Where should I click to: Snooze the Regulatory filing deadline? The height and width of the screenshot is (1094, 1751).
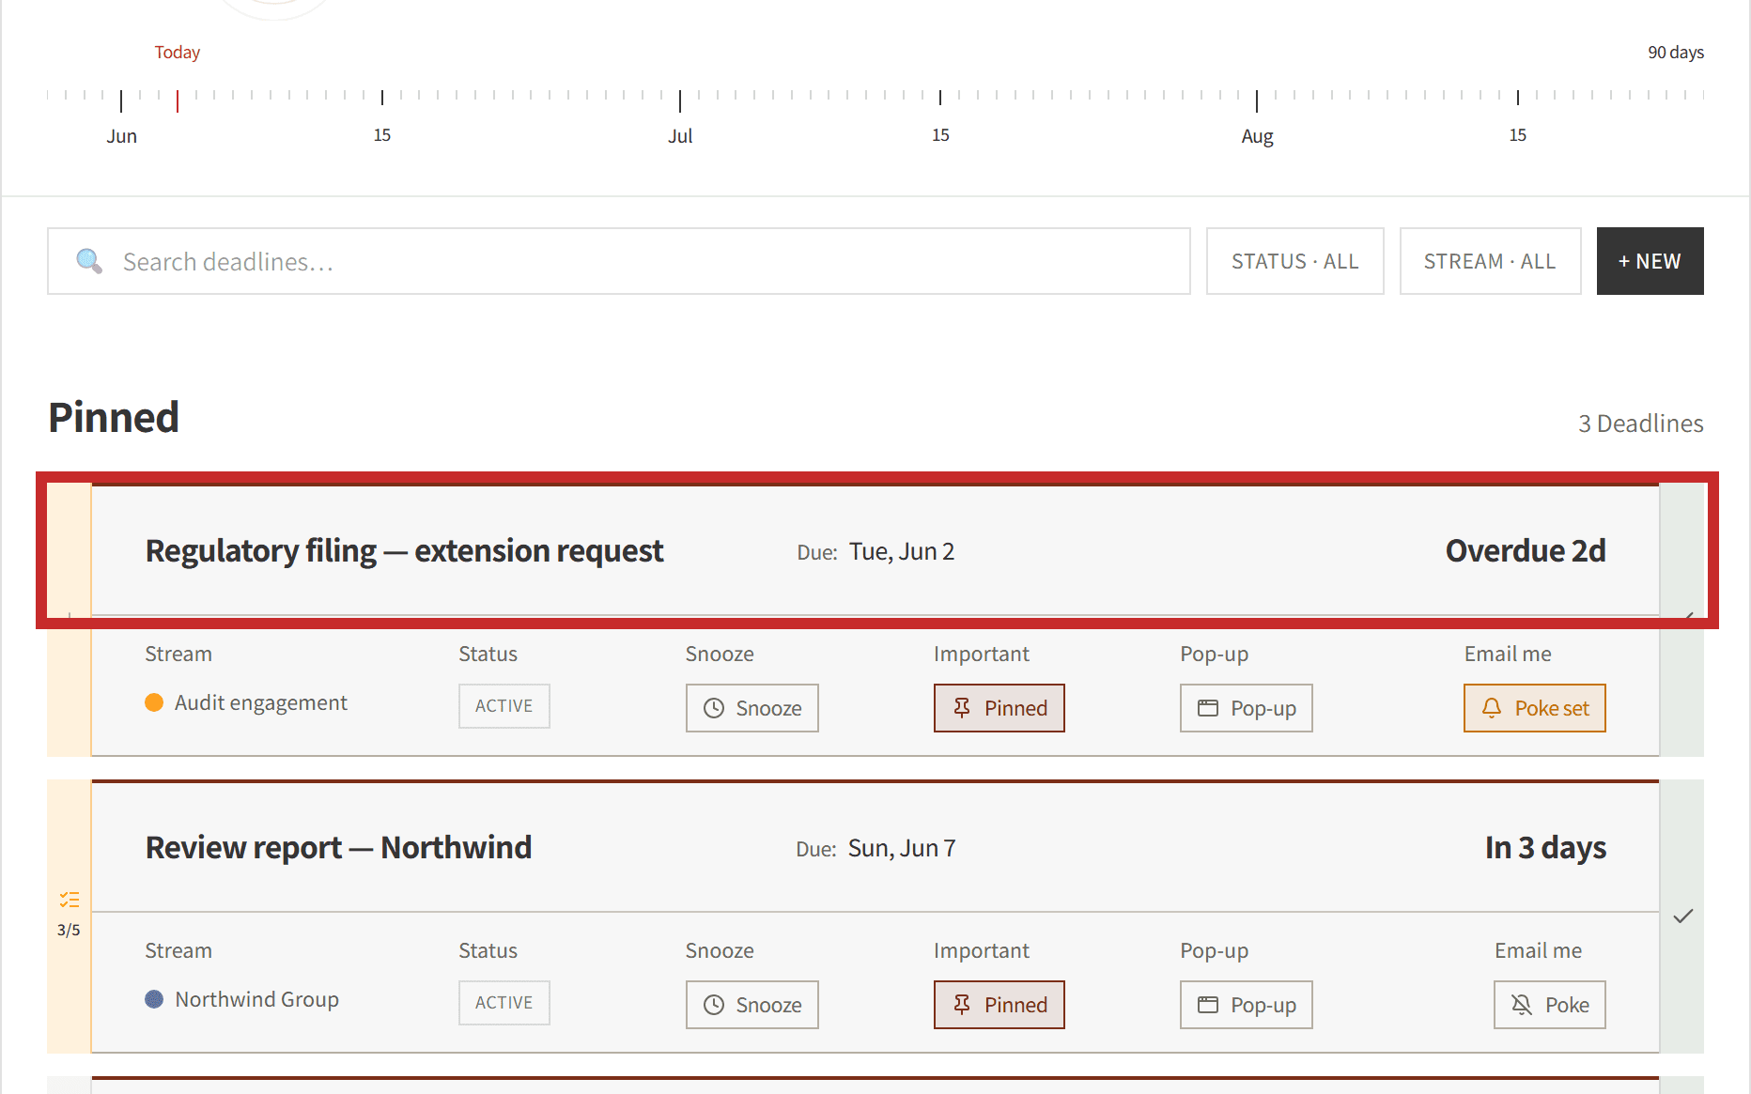[752, 708]
